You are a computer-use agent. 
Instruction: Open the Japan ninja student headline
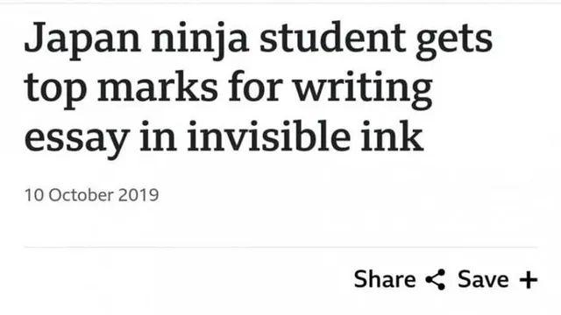click(x=259, y=87)
